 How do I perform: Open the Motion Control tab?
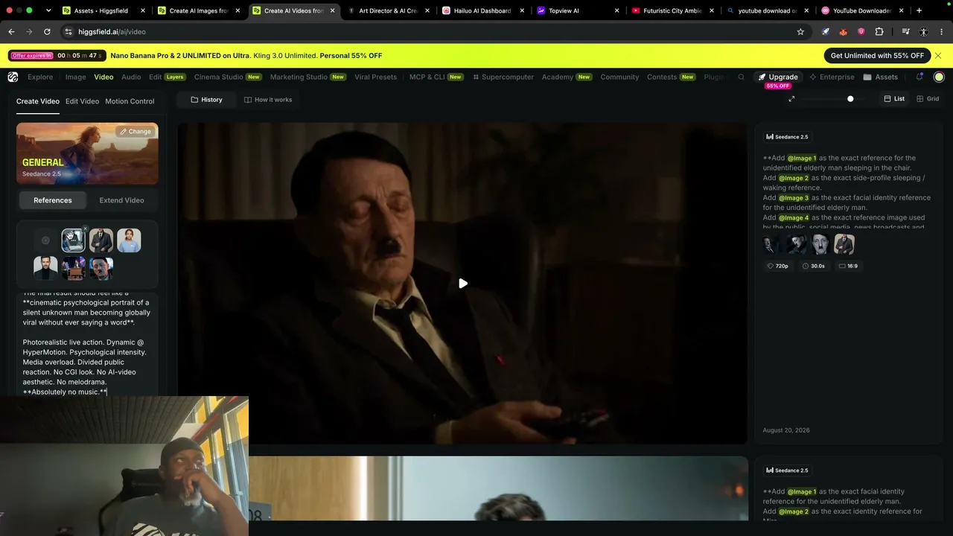(130, 101)
